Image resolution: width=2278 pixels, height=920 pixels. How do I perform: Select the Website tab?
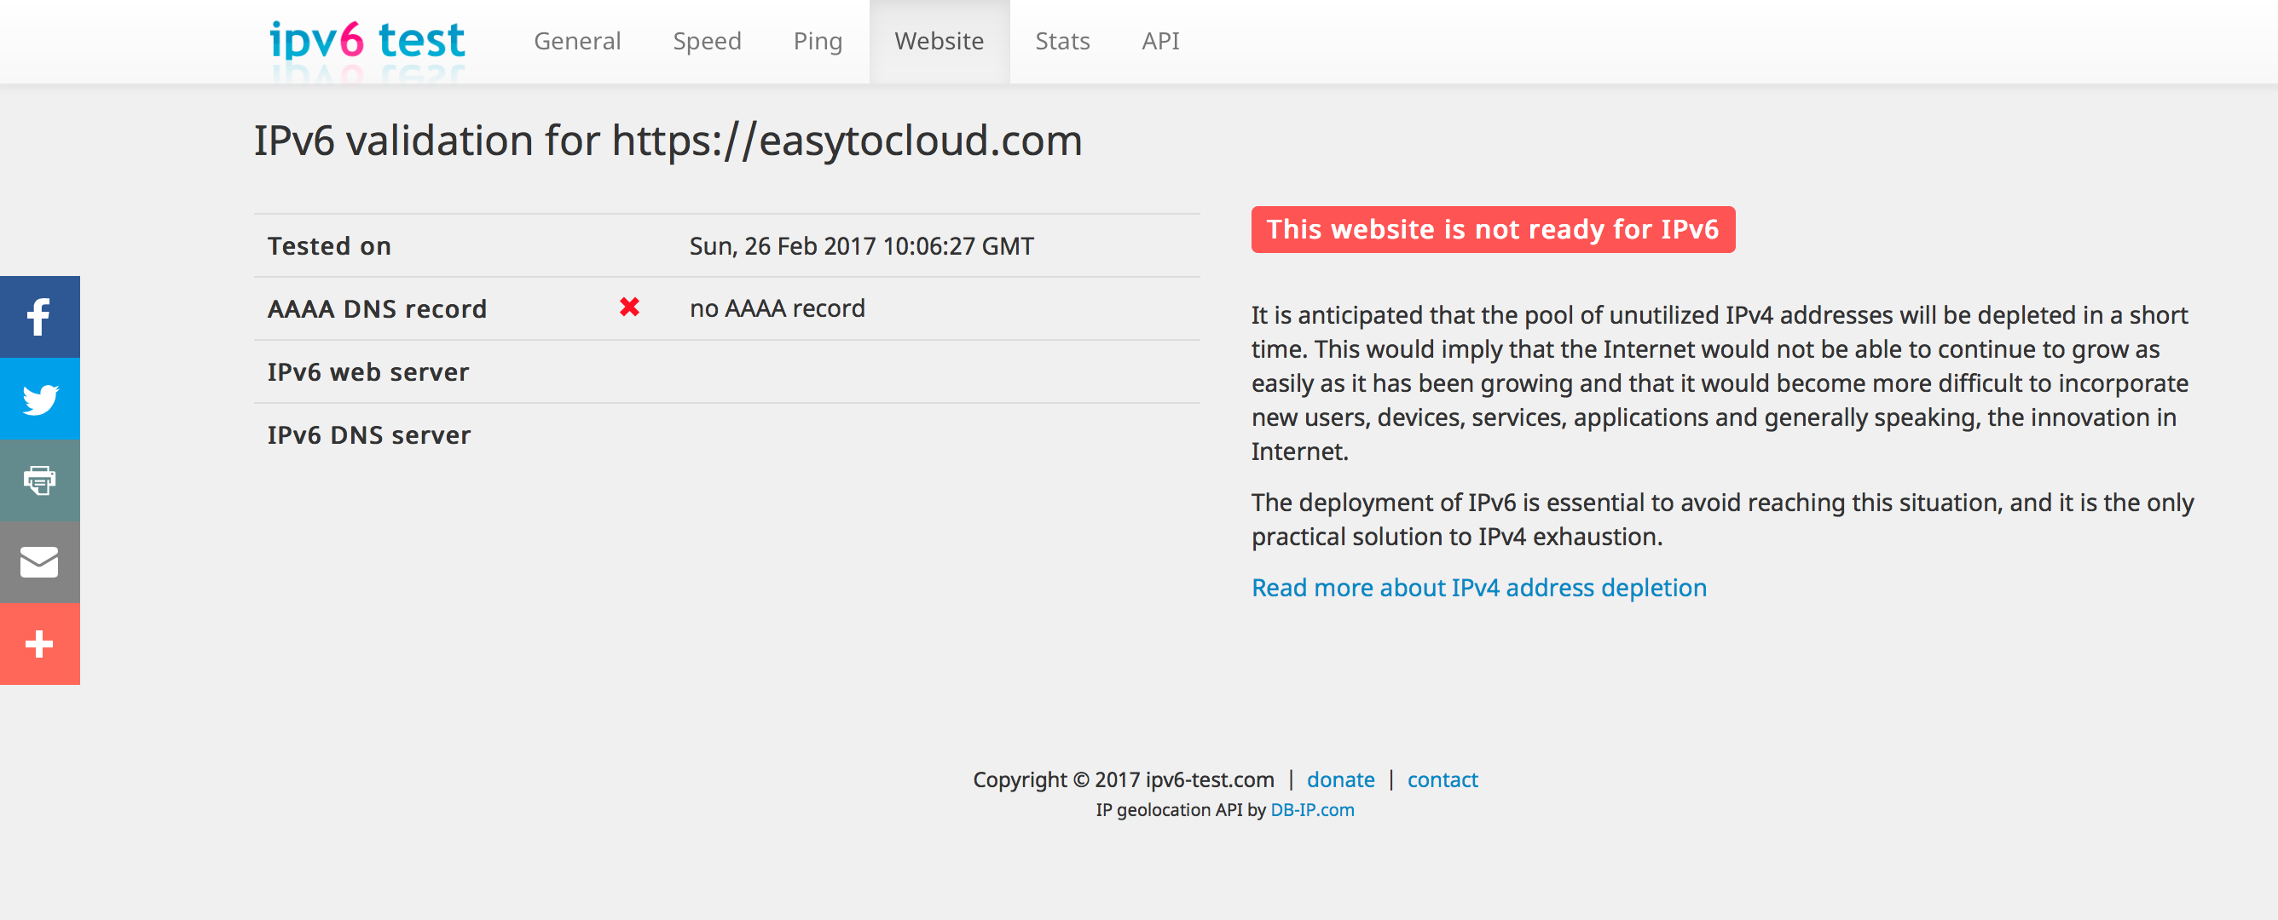[939, 42]
